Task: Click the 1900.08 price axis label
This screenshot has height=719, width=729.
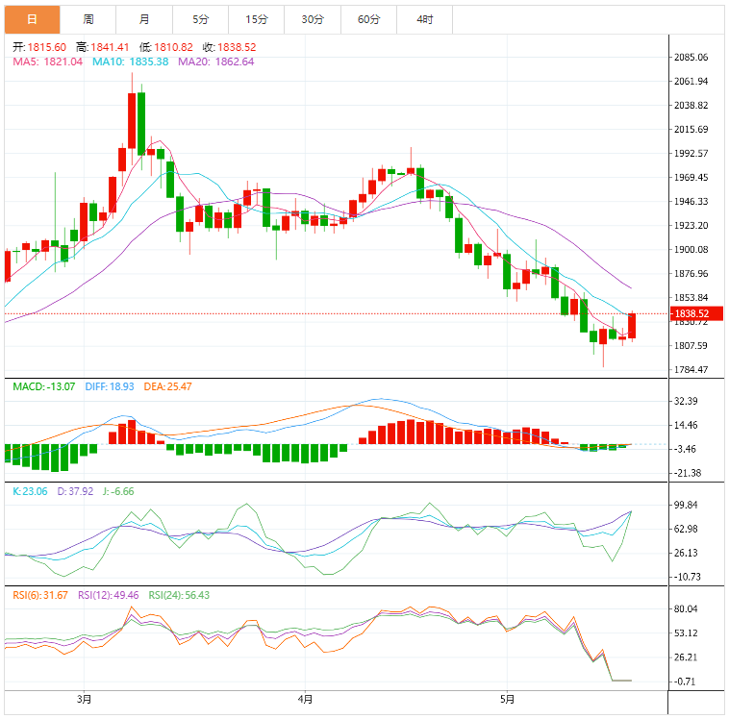Action: 691,250
